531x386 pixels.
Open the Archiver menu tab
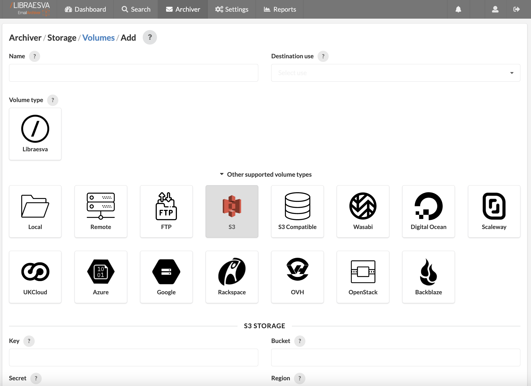pyautogui.click(x=183, y=9)
